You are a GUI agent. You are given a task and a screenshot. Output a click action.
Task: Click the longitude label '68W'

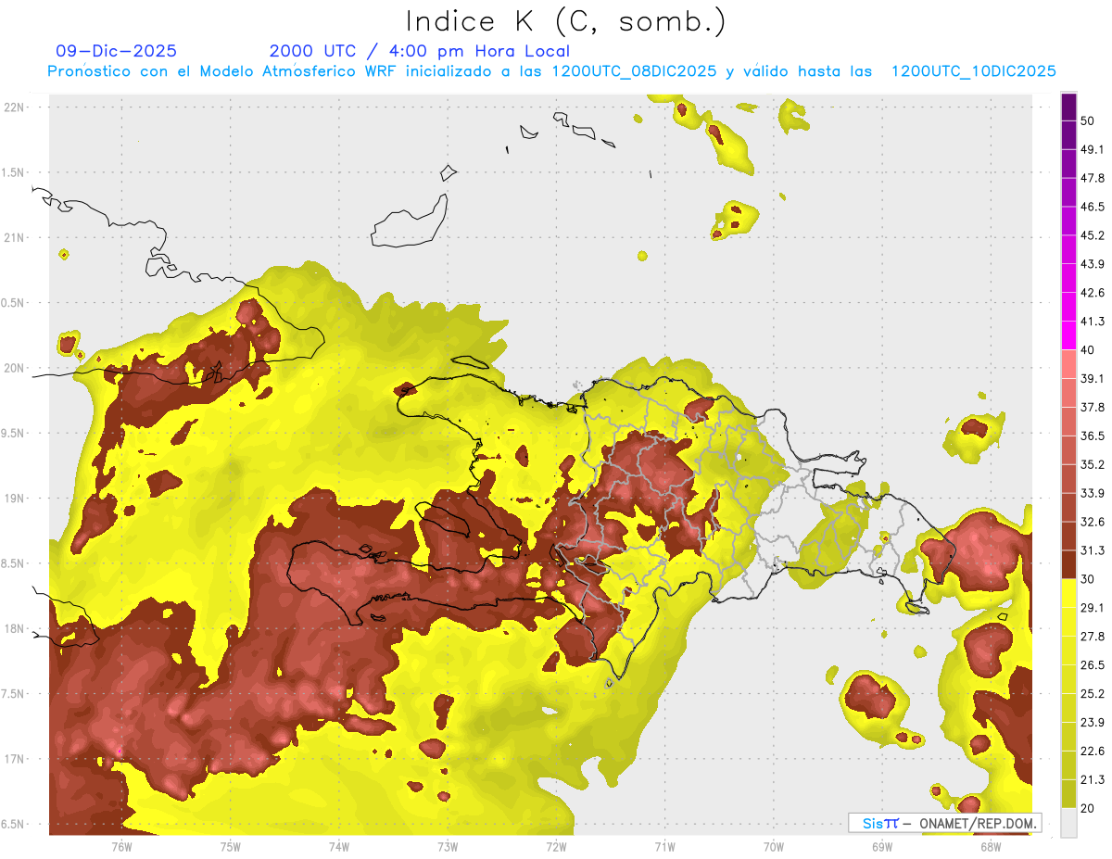[990, 847]
